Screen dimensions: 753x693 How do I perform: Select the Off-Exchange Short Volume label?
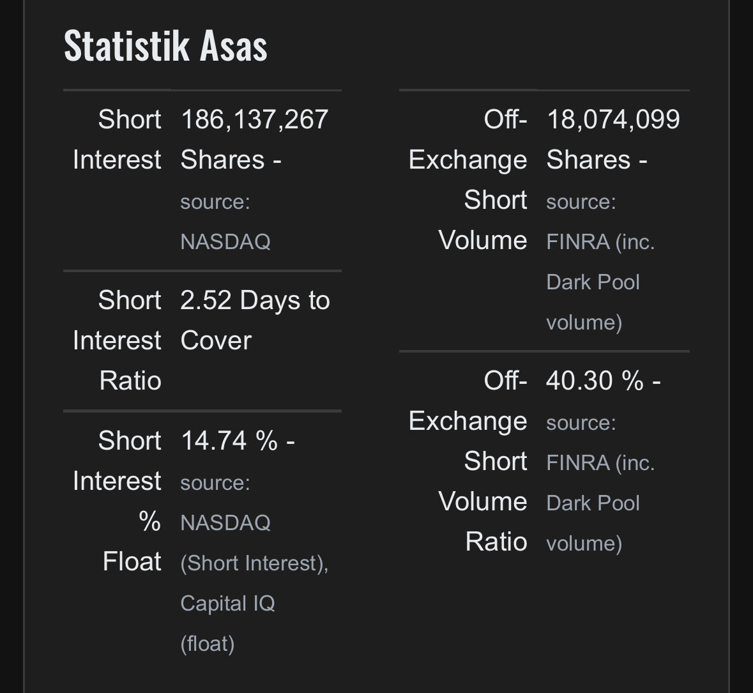pyautogui.click(x=468, y=179)
